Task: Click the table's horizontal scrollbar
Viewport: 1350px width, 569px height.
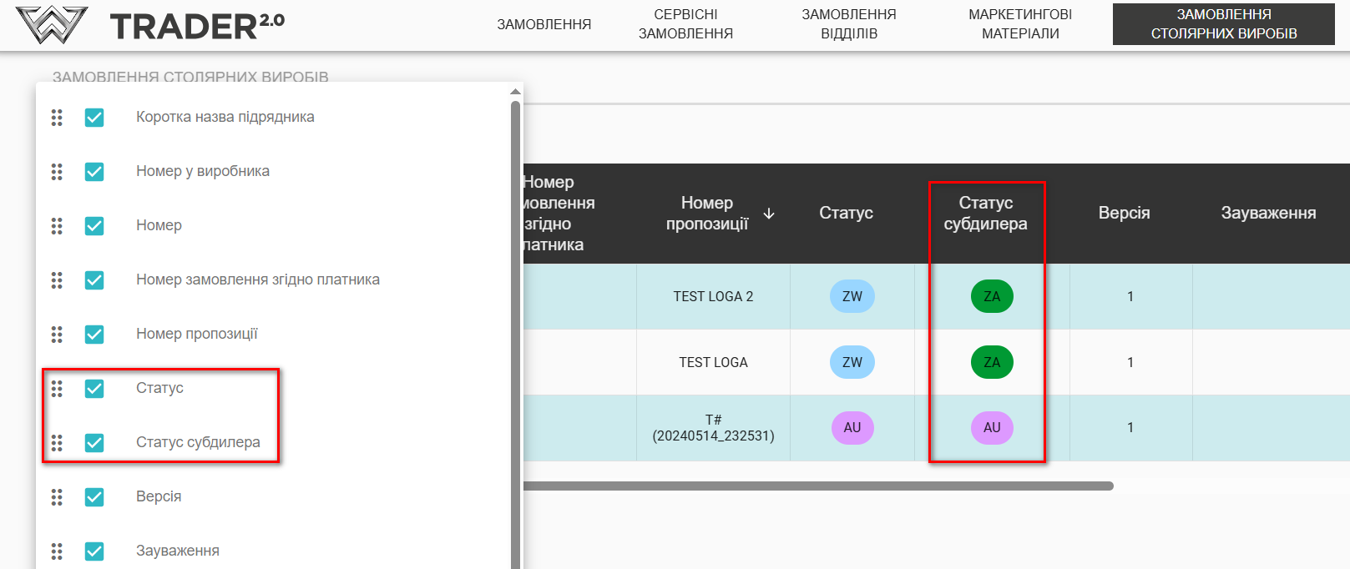Action: 818,486
